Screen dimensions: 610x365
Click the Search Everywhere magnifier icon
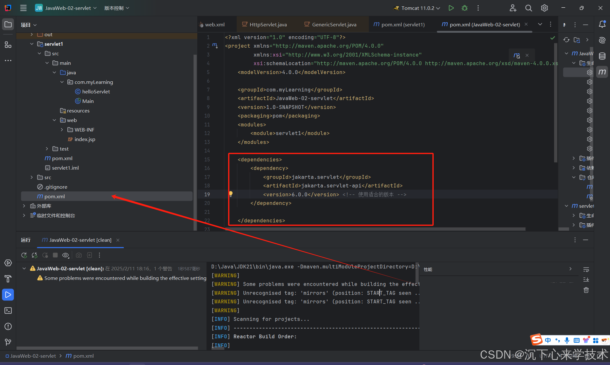tap(528, 8)
